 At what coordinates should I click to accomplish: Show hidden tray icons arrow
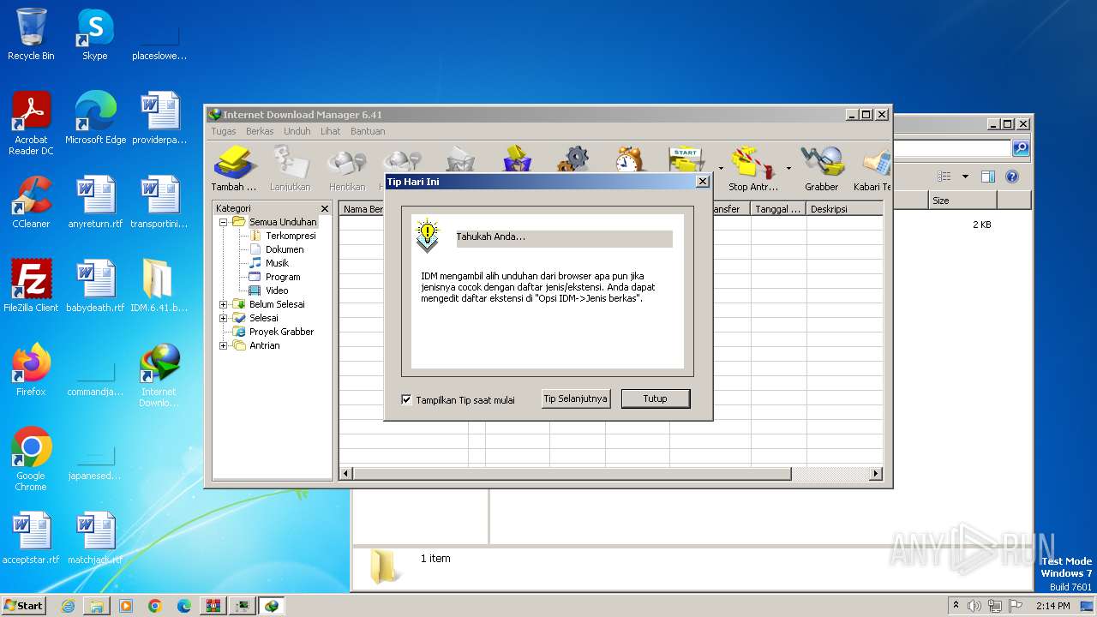pyautogui.click(x=956, y=605)
